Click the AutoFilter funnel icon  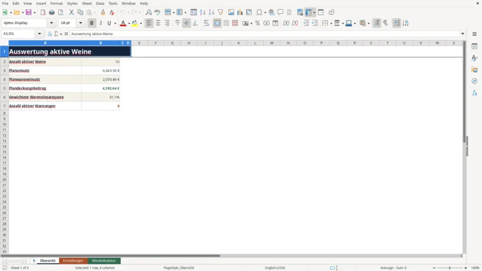pos(220,12)
